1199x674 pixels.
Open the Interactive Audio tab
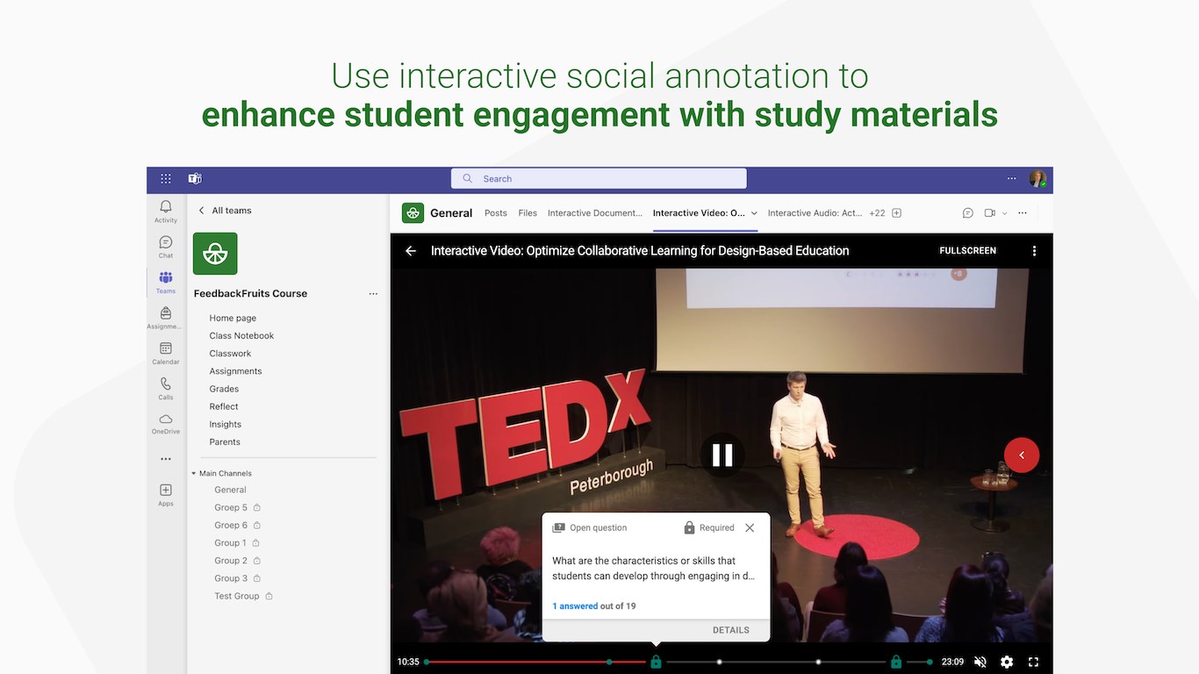(815, 213)
